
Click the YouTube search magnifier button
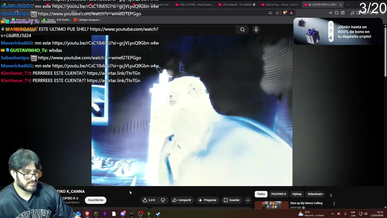242,29
